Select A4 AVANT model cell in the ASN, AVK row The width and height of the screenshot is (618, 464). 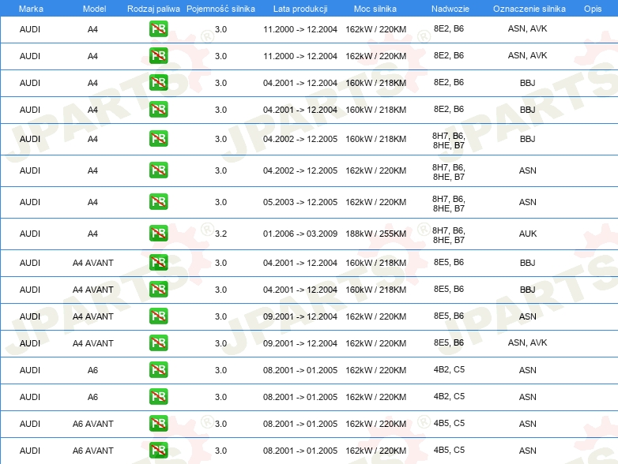(x=93, y=343)
